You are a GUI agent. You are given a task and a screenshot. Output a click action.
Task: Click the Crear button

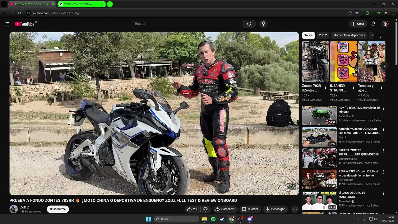pyautogui.click(x=358, y=24)
